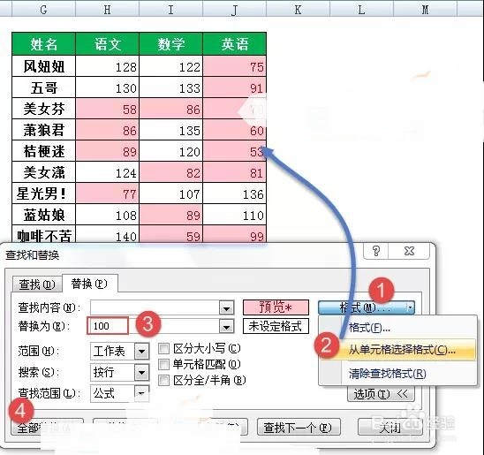Click the 数学 header cell
This screenshot has height=455, width=484.
pos(171,44)
